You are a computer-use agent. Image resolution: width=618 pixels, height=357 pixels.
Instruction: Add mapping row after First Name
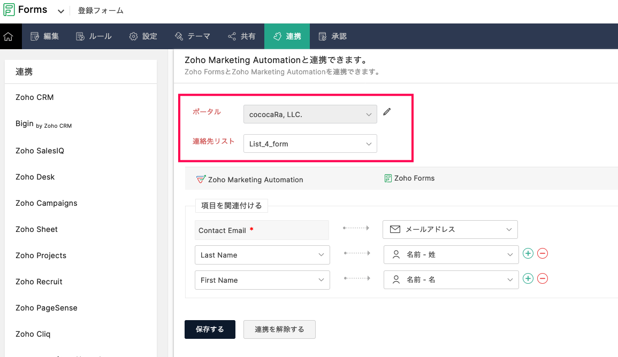[x=528, y=278]
